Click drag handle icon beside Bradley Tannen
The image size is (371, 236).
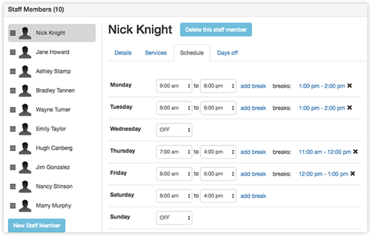pyautogui.click(x=13, y=90)
